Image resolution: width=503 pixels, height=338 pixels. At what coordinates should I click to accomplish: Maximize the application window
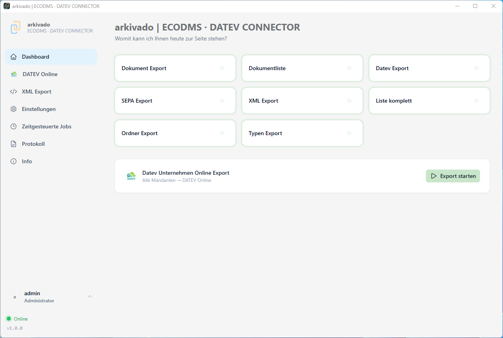475,6
